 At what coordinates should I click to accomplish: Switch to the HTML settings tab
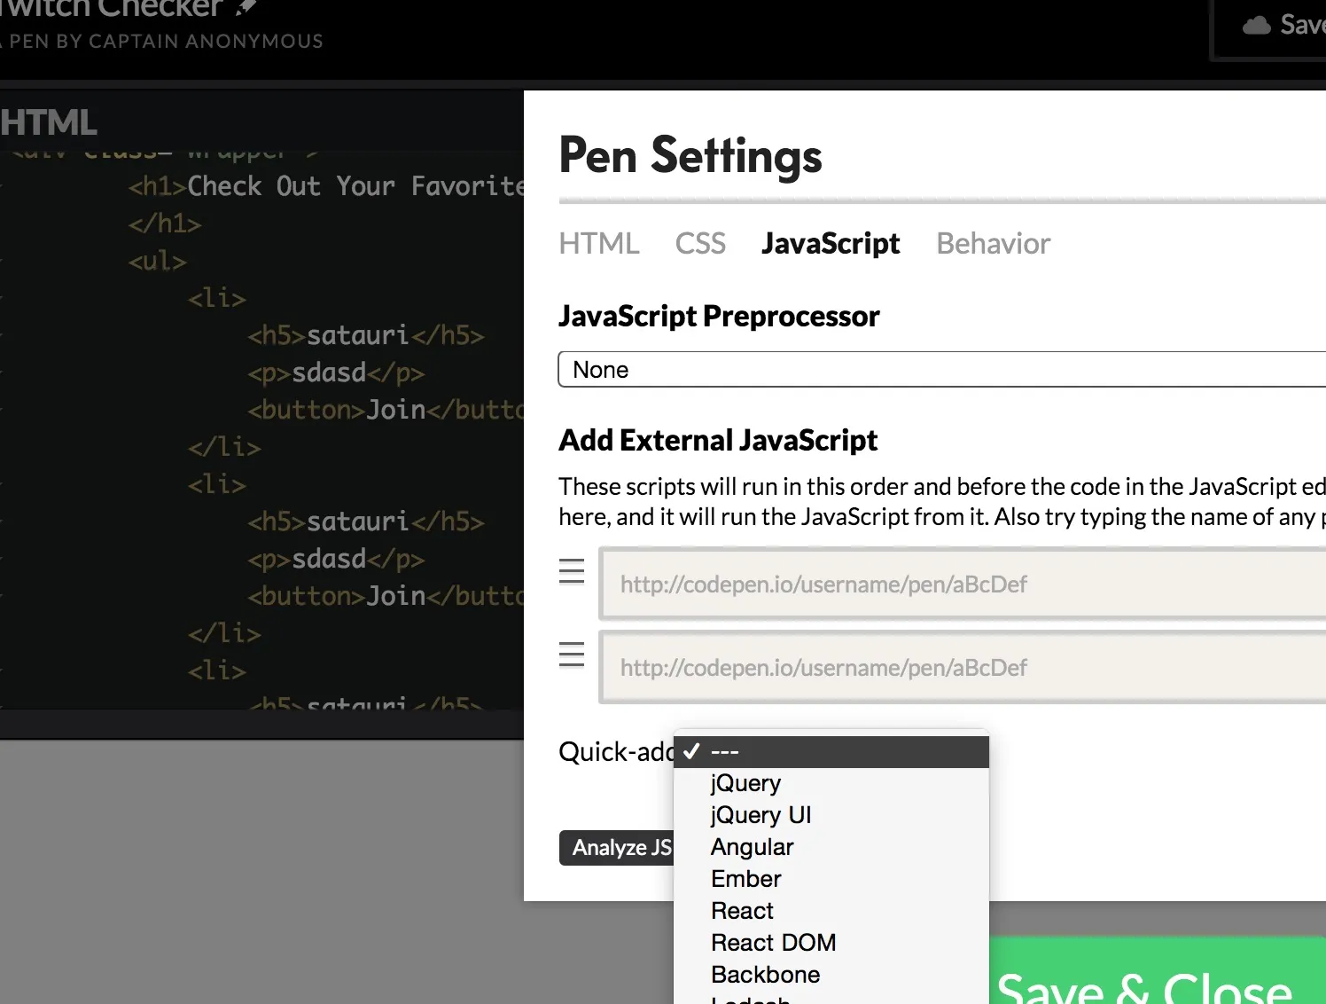(599, 243)
